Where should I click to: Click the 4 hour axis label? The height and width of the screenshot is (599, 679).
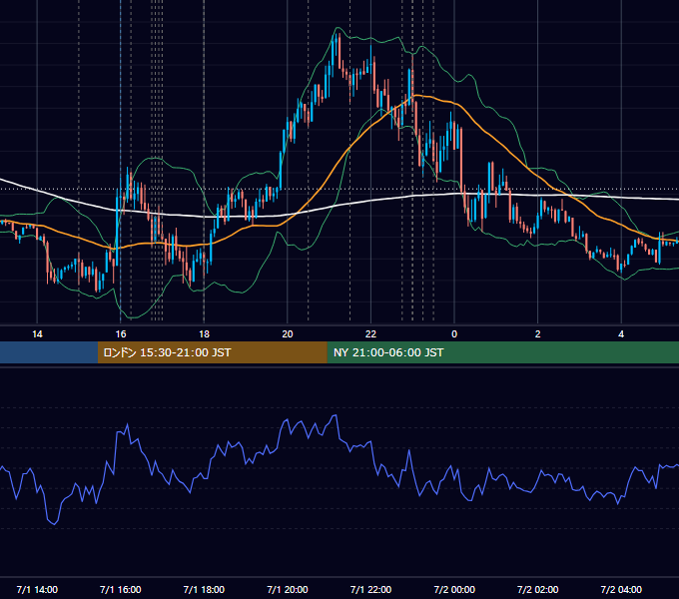click(621, 334)
